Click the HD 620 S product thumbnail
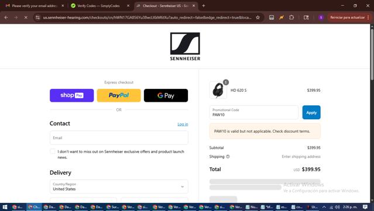Viewport: 374px width, 211px height. (x=218, y=90)
